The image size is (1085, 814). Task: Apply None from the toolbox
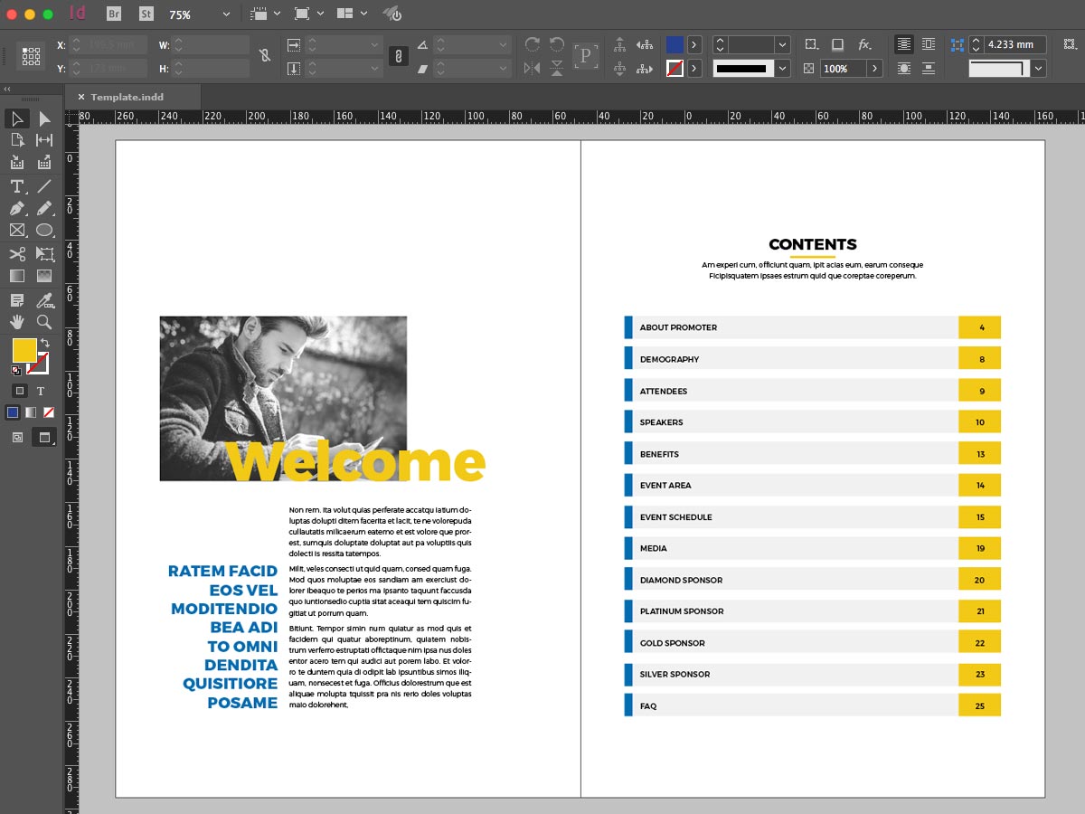pos(49,412)
